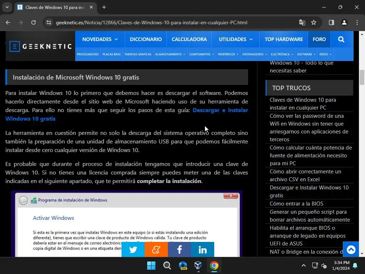Open Chrome three-dot menu

pyautogui.click(x=357, y=22)
